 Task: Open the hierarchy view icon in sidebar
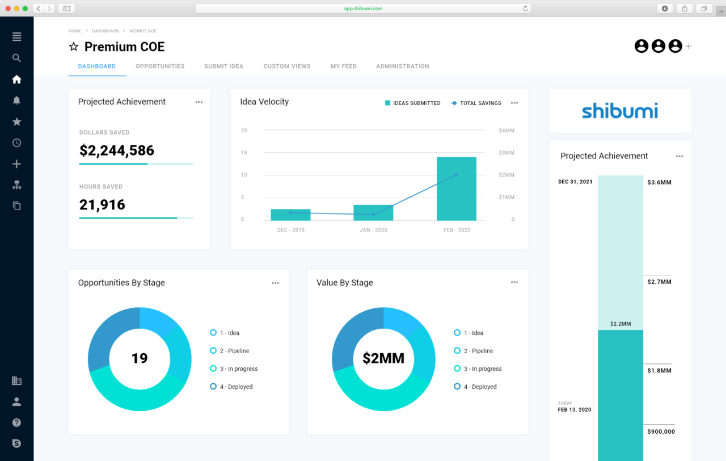[16, 185]
